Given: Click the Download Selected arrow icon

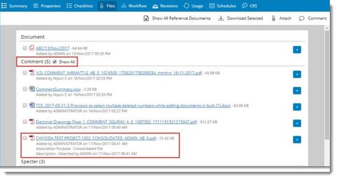Looking at the screenshot, I should (x=221, y=18).
